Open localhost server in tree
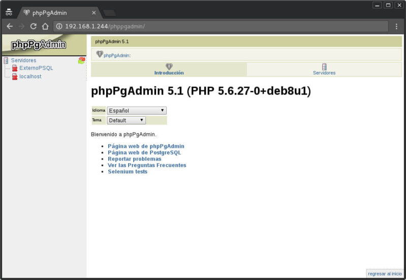The width and height of the screenshot is (406, 280). coord(30,76)
